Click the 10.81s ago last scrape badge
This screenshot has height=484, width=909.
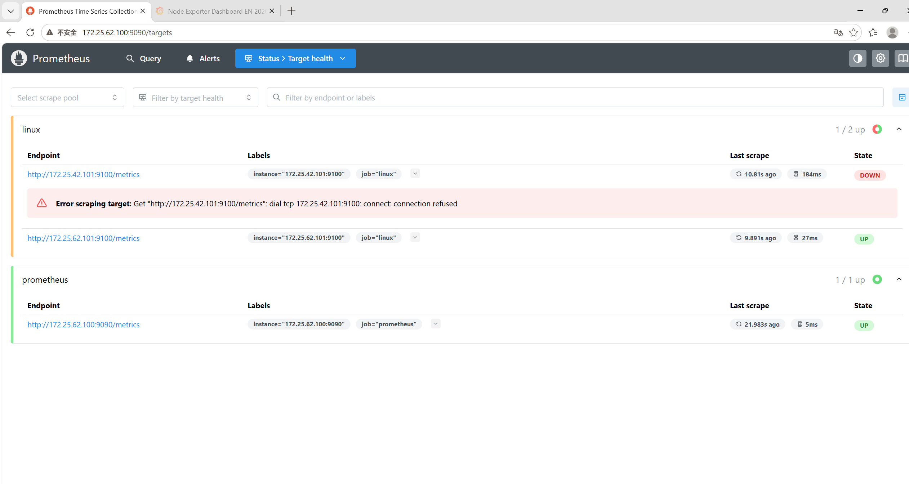756,174
